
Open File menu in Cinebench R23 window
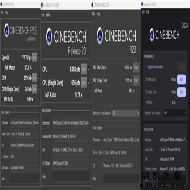click(x=93, y=14)
